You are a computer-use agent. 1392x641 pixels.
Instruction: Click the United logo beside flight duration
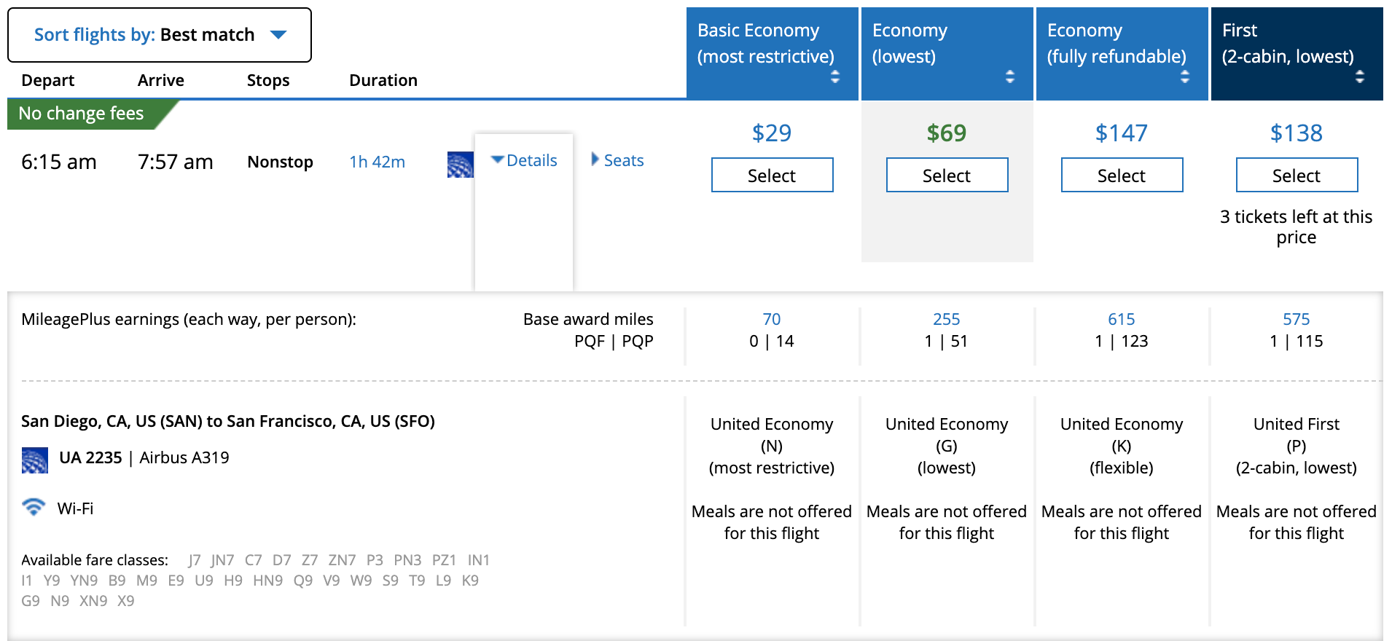[460, 165]
